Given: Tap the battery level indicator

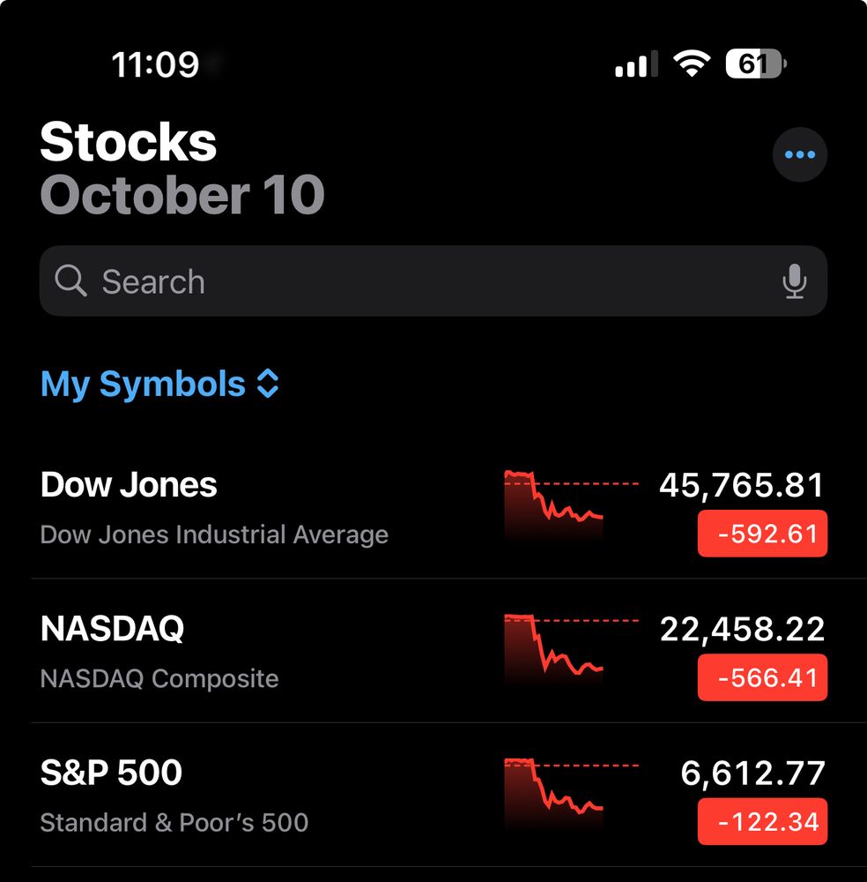Looking at the screenshot, I should 755,64.
